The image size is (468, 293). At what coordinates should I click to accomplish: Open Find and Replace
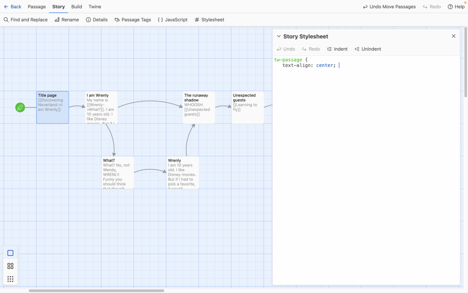pyautogui.click(x=26, y=20)
